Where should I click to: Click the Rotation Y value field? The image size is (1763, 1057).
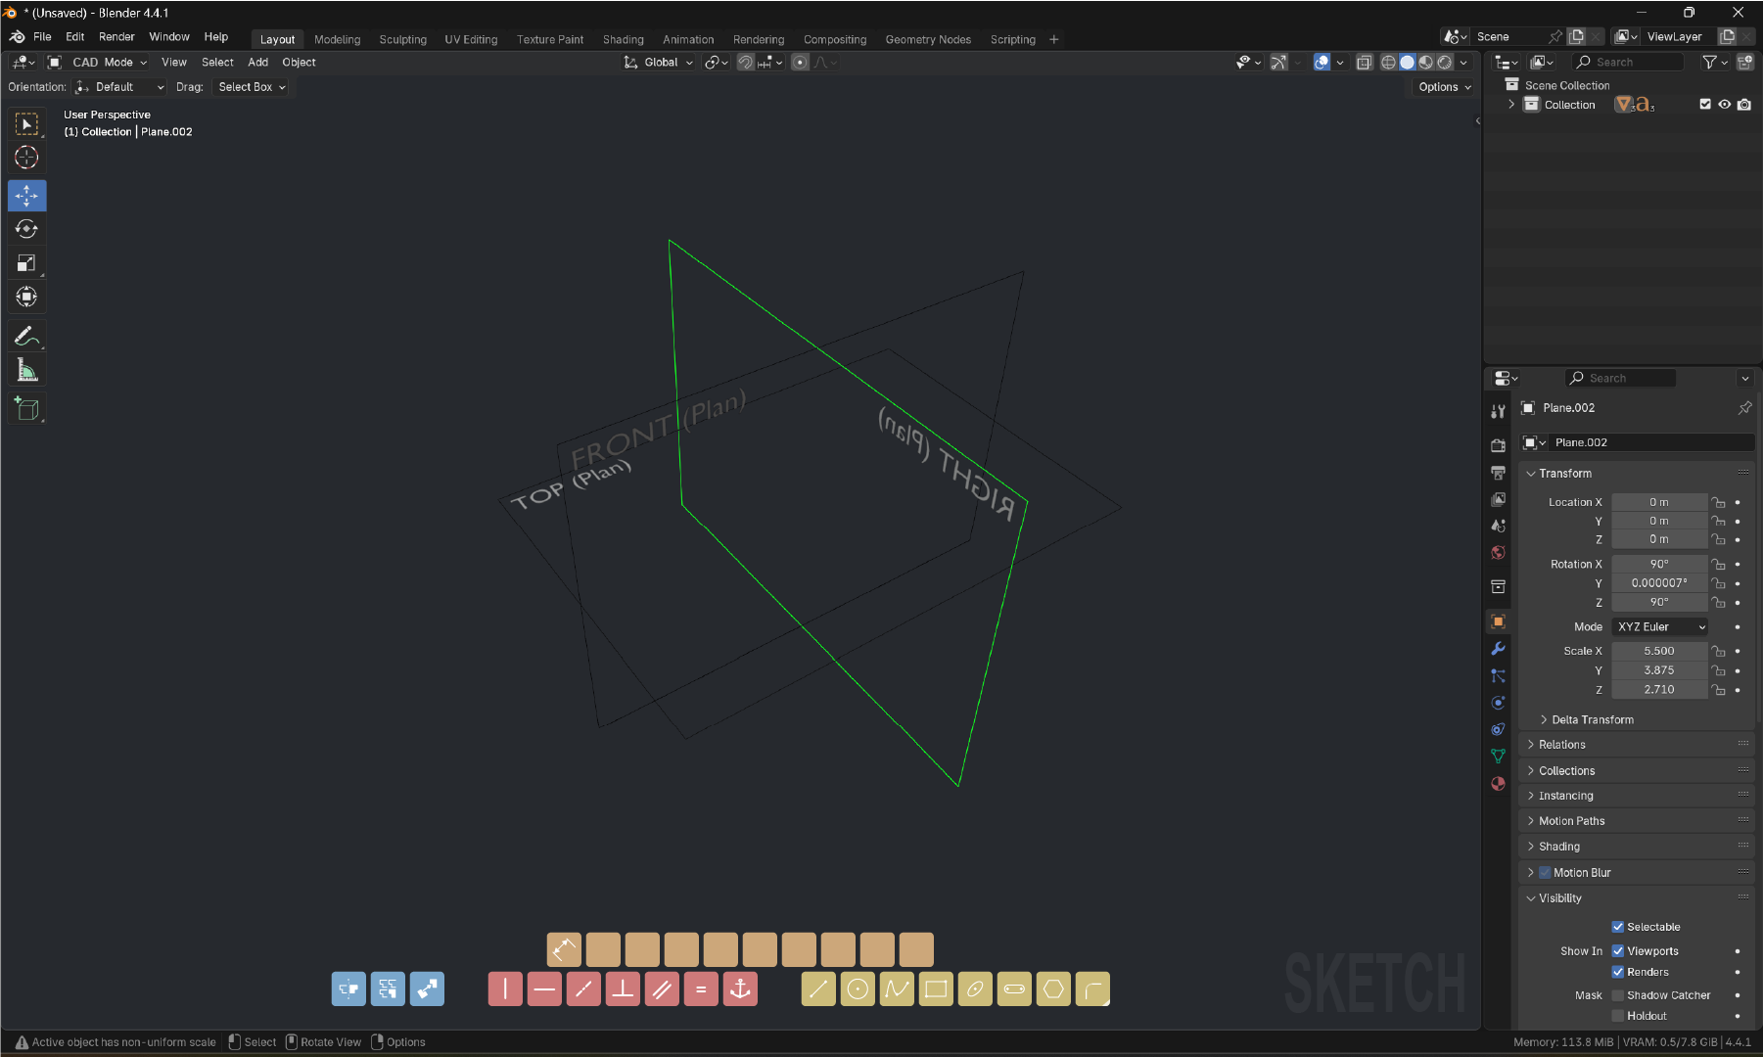point(1659,583)
